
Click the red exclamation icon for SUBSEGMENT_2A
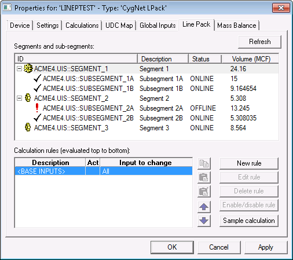(37, 108)
